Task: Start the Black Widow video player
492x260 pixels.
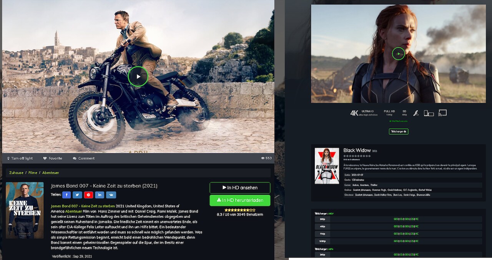Action: tap(398, 54)
